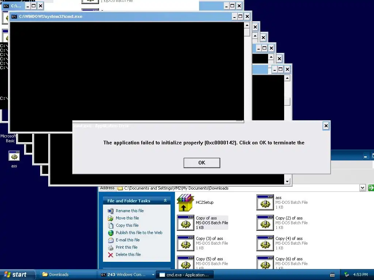
Task: Collapse the File and Folder Tasks panel
Action: click(165, 201)
